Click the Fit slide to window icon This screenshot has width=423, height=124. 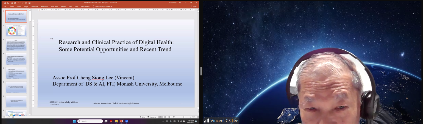coord(197,117)
